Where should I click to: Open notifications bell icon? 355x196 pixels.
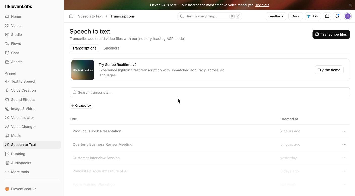point(337,16)
